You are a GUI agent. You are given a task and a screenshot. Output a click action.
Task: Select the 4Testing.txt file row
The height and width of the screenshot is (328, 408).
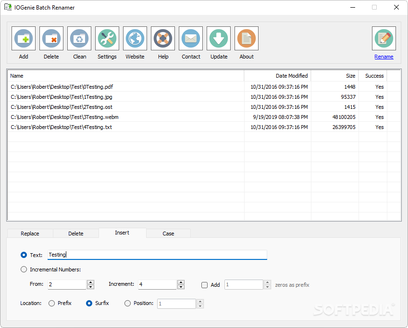pyautogui.click(x=204, y=127)
